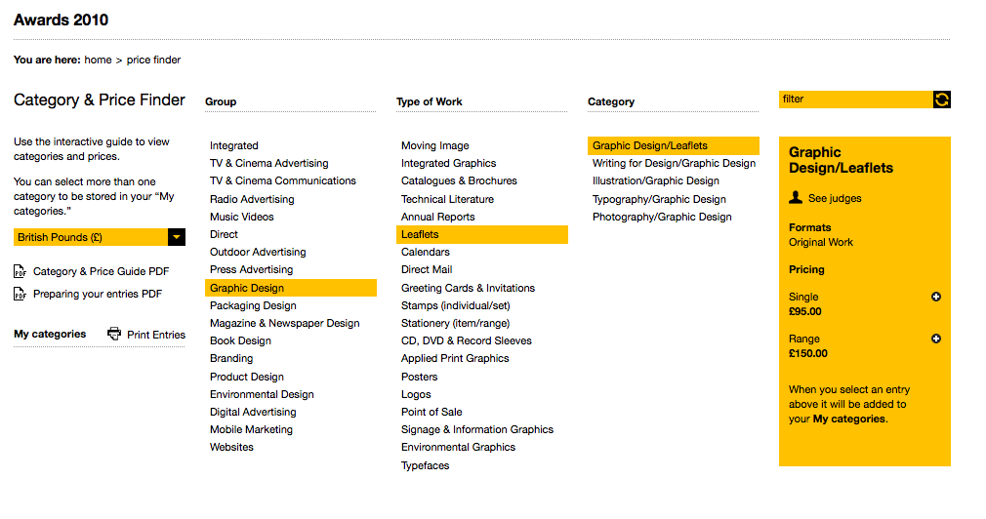Click the filter refresh icon
The height and width of the screenshot is (519, 986).
click(942, 100)
